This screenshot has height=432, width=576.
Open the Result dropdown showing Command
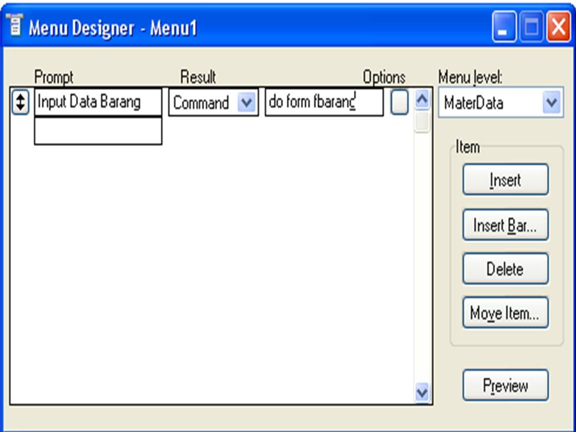(247, 103)
